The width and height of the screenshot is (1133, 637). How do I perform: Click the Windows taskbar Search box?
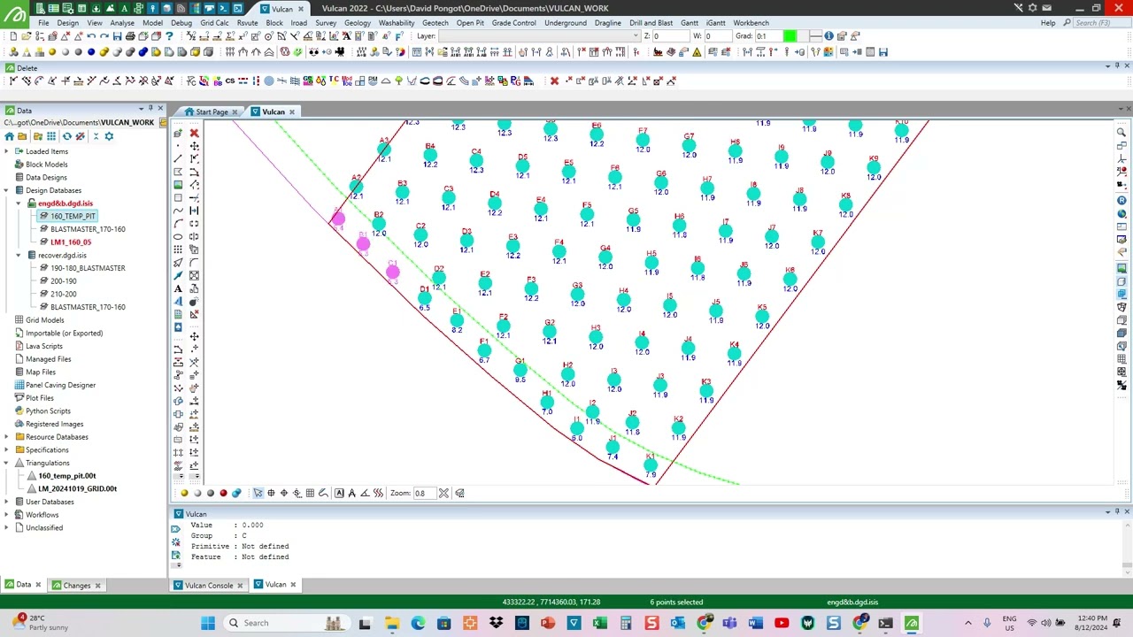[x=285, y=623]
